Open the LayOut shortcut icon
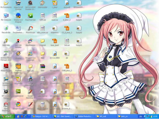This screenshot has height=119, width=159. 31,104
